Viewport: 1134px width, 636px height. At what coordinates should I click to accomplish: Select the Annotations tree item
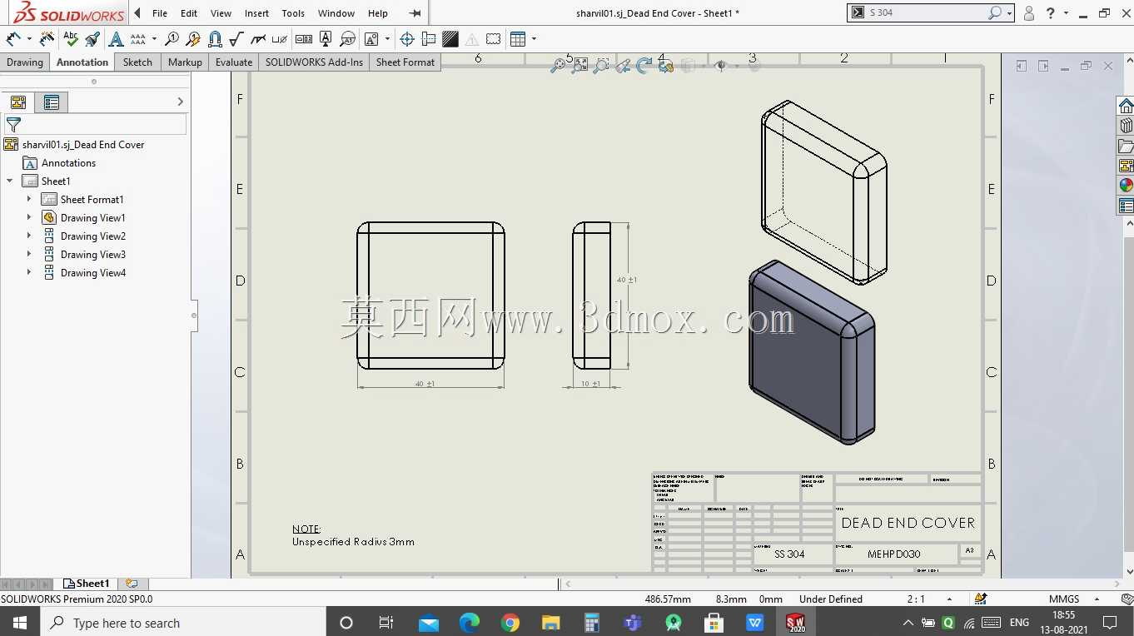pyautogui.click(x=68, y=163)
